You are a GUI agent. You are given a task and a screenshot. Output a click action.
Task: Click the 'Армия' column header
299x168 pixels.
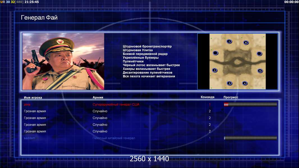coord(98,97)
